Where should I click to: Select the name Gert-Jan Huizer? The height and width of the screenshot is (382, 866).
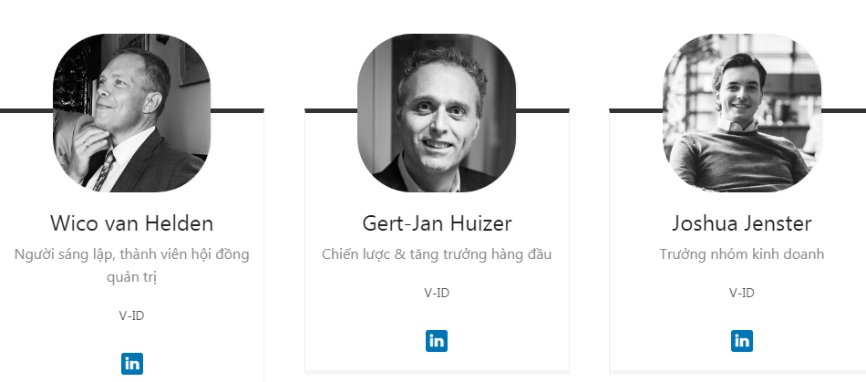(x=437, y=223)
